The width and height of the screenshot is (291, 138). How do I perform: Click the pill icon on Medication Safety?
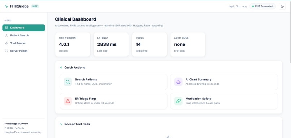point(178,101)
